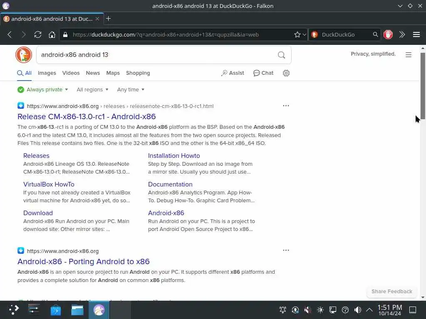This screenshot has width=426, height=319.
Task: Open clock showing 1:51 PM
Action: (389, 310)
